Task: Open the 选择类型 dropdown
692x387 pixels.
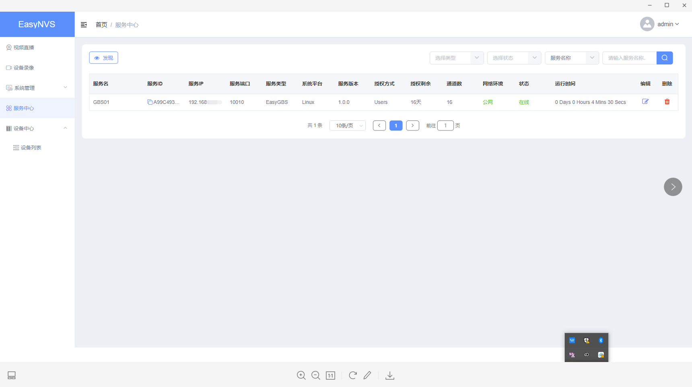Action: 457,58
